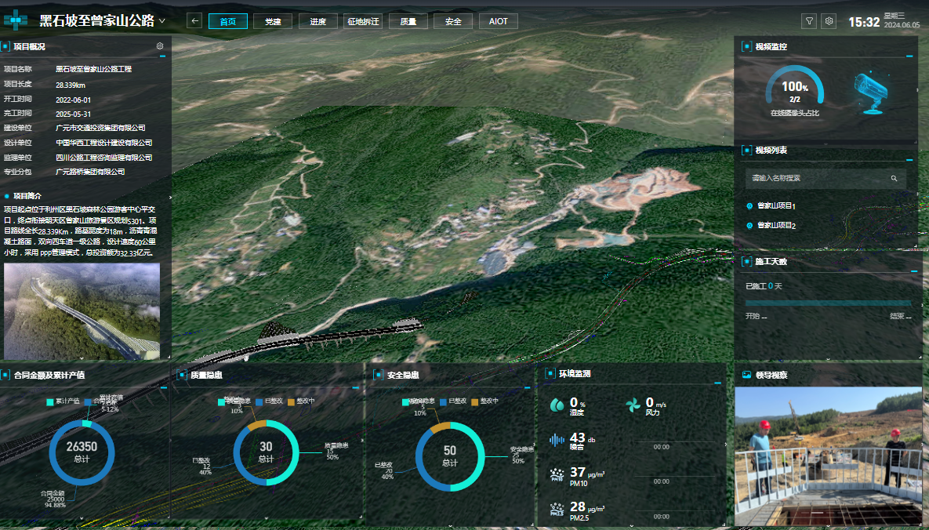Viewport: 929px width, 530px height.
Task: Click the glowing surveillance camera icon
Action: pyautogui.click(x=870, y=93)
